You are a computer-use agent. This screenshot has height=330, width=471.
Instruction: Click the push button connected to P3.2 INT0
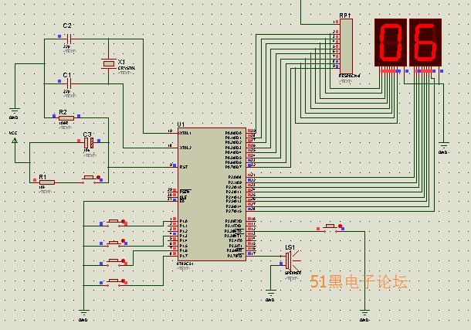point(330,227)
